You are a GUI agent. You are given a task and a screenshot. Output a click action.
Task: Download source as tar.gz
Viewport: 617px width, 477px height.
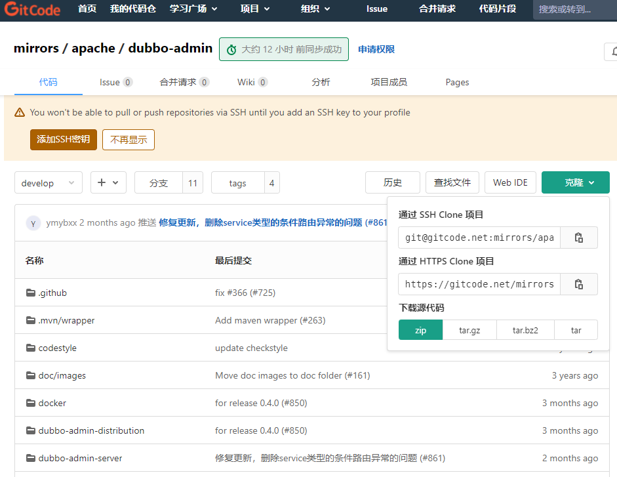[x=469, y=330]
